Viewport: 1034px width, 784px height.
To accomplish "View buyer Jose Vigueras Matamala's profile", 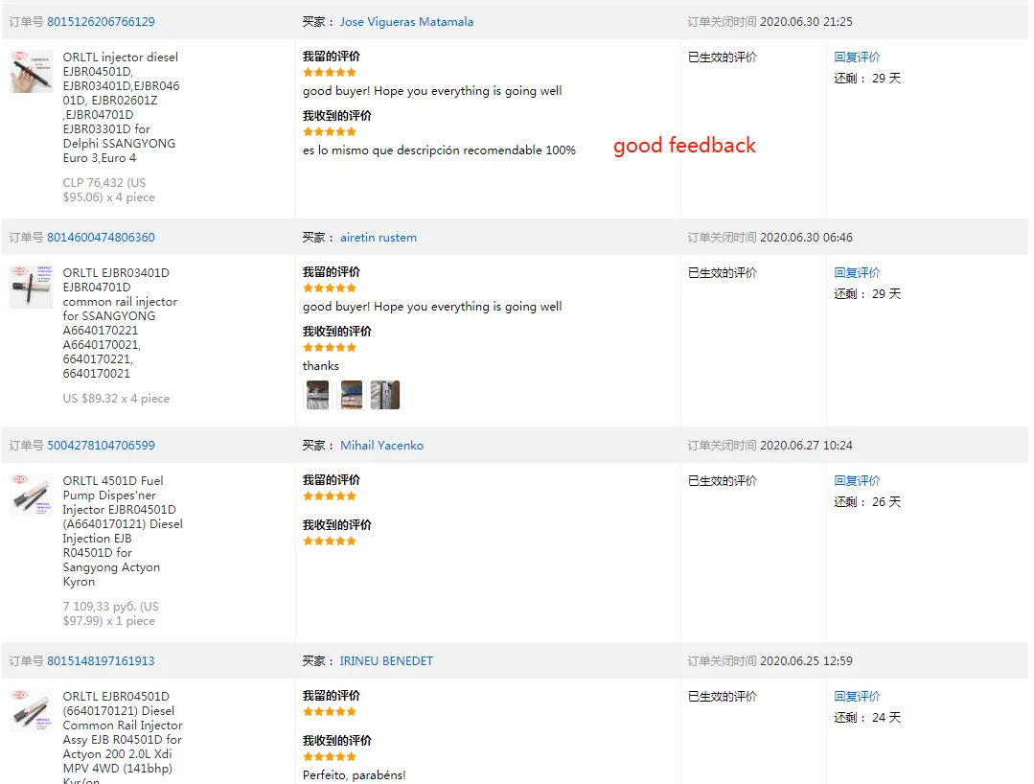I will pyautogui.click(x=406, y=21).
